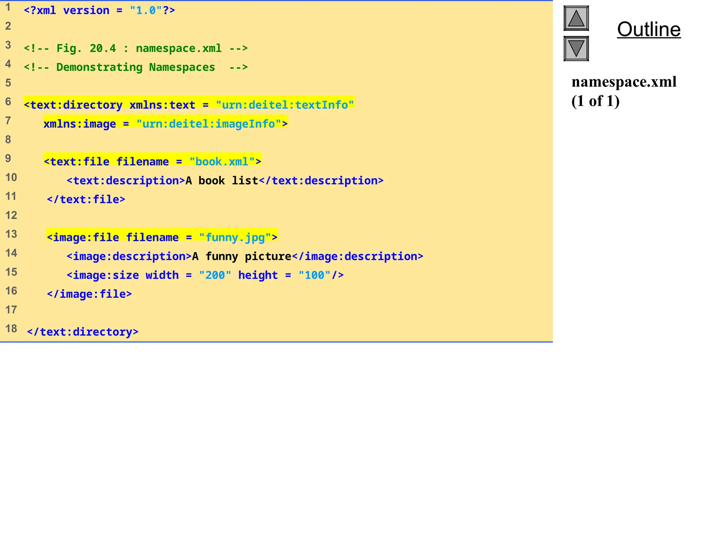Click the "1.0" version value
This screenshot has height=546, width=728.
(x=146, y=10)
